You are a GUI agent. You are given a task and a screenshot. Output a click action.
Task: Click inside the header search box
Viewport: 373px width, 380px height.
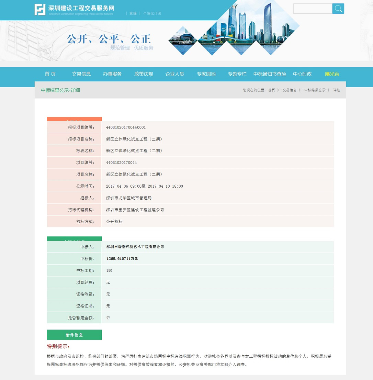313,9
